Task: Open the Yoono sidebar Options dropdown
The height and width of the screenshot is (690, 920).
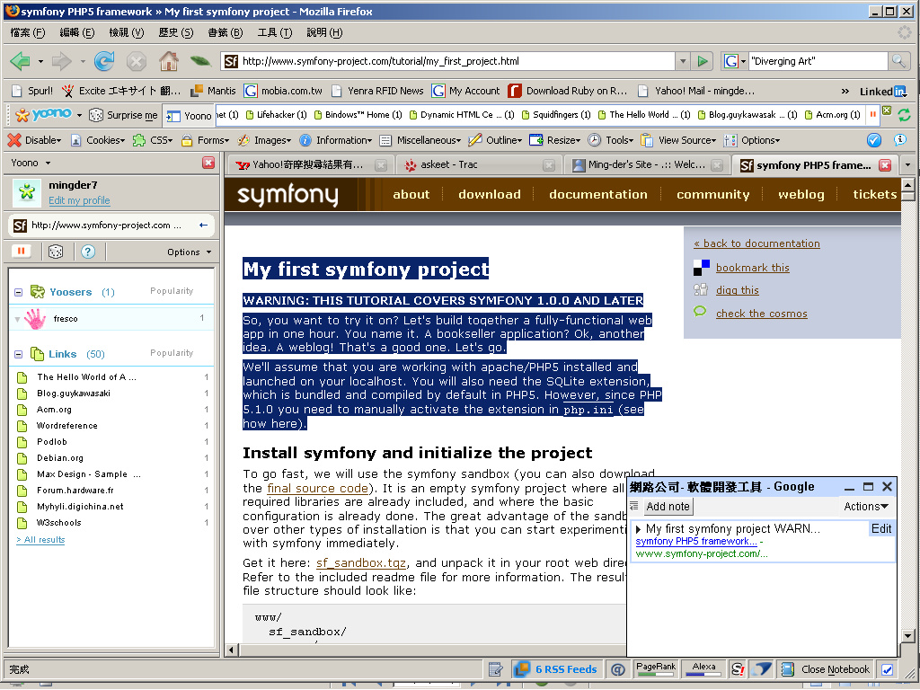Action: tap(189, 252)
